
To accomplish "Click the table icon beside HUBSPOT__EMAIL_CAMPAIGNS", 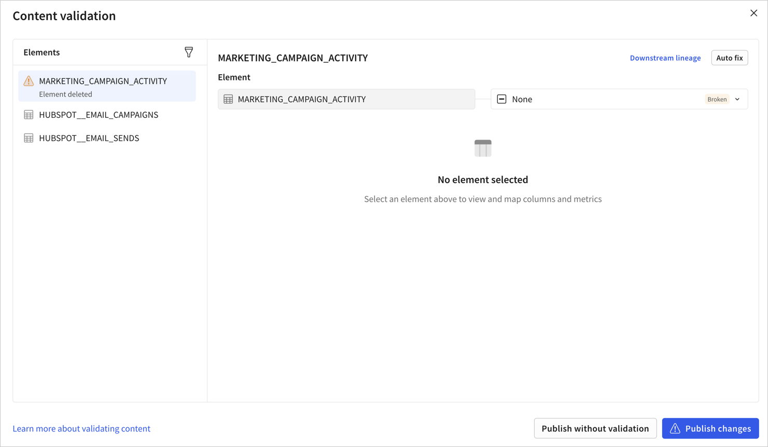I will 29,115.
